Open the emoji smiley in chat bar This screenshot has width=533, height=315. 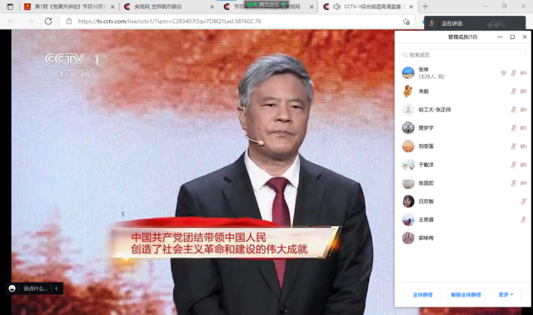coord(12,288)
